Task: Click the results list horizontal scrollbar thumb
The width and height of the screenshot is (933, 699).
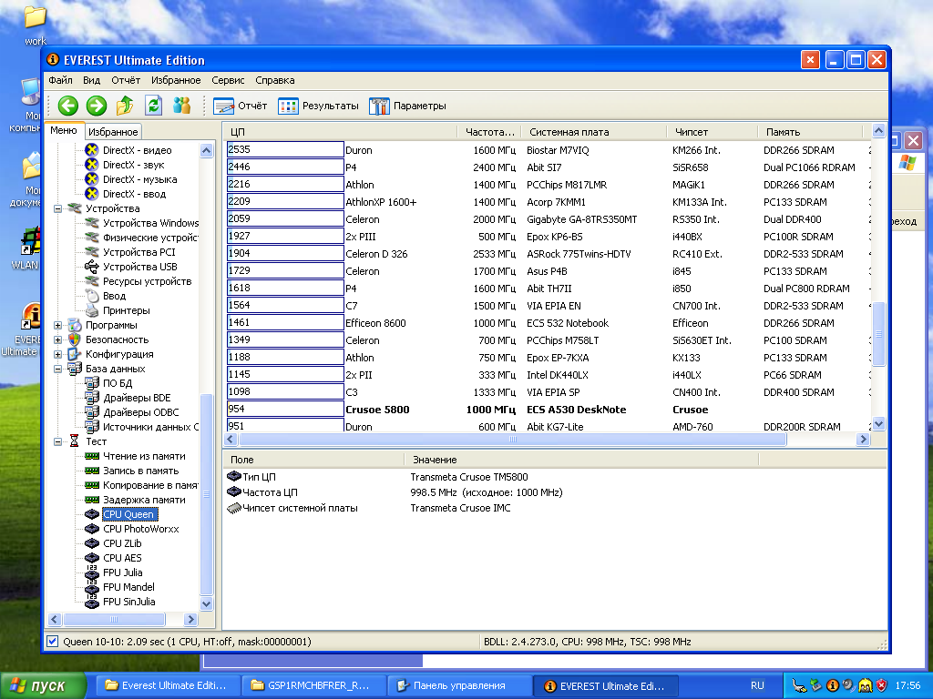Action: click(512, 440)
